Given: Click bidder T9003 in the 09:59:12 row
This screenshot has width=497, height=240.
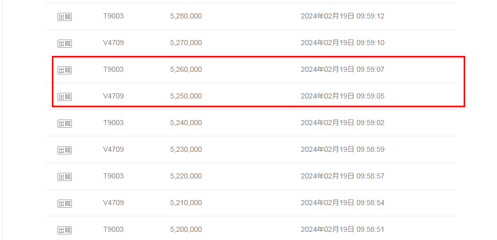Looking at the screenshot, I should [x=113, y=16].
